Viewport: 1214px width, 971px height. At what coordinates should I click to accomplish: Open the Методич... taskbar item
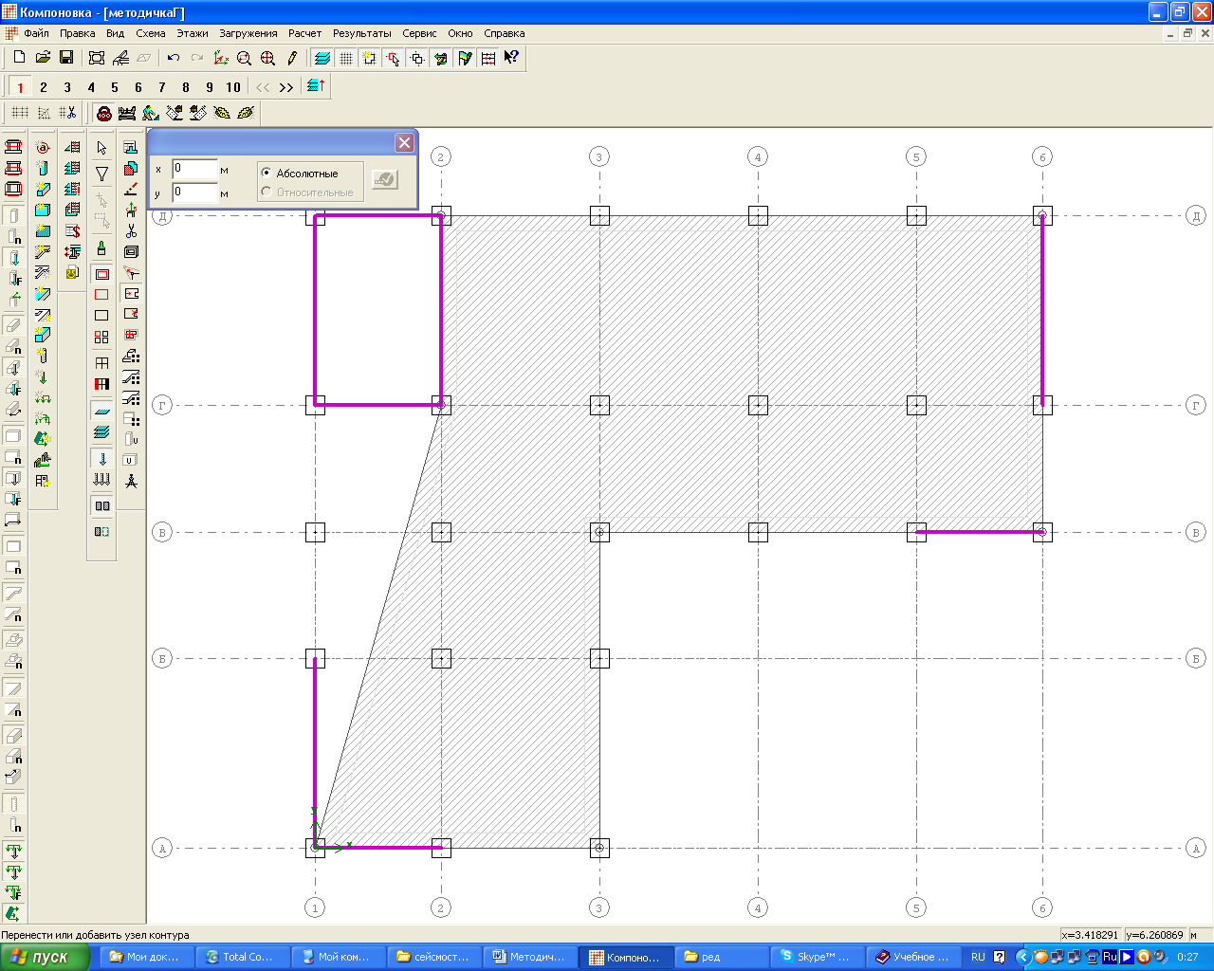528,958
